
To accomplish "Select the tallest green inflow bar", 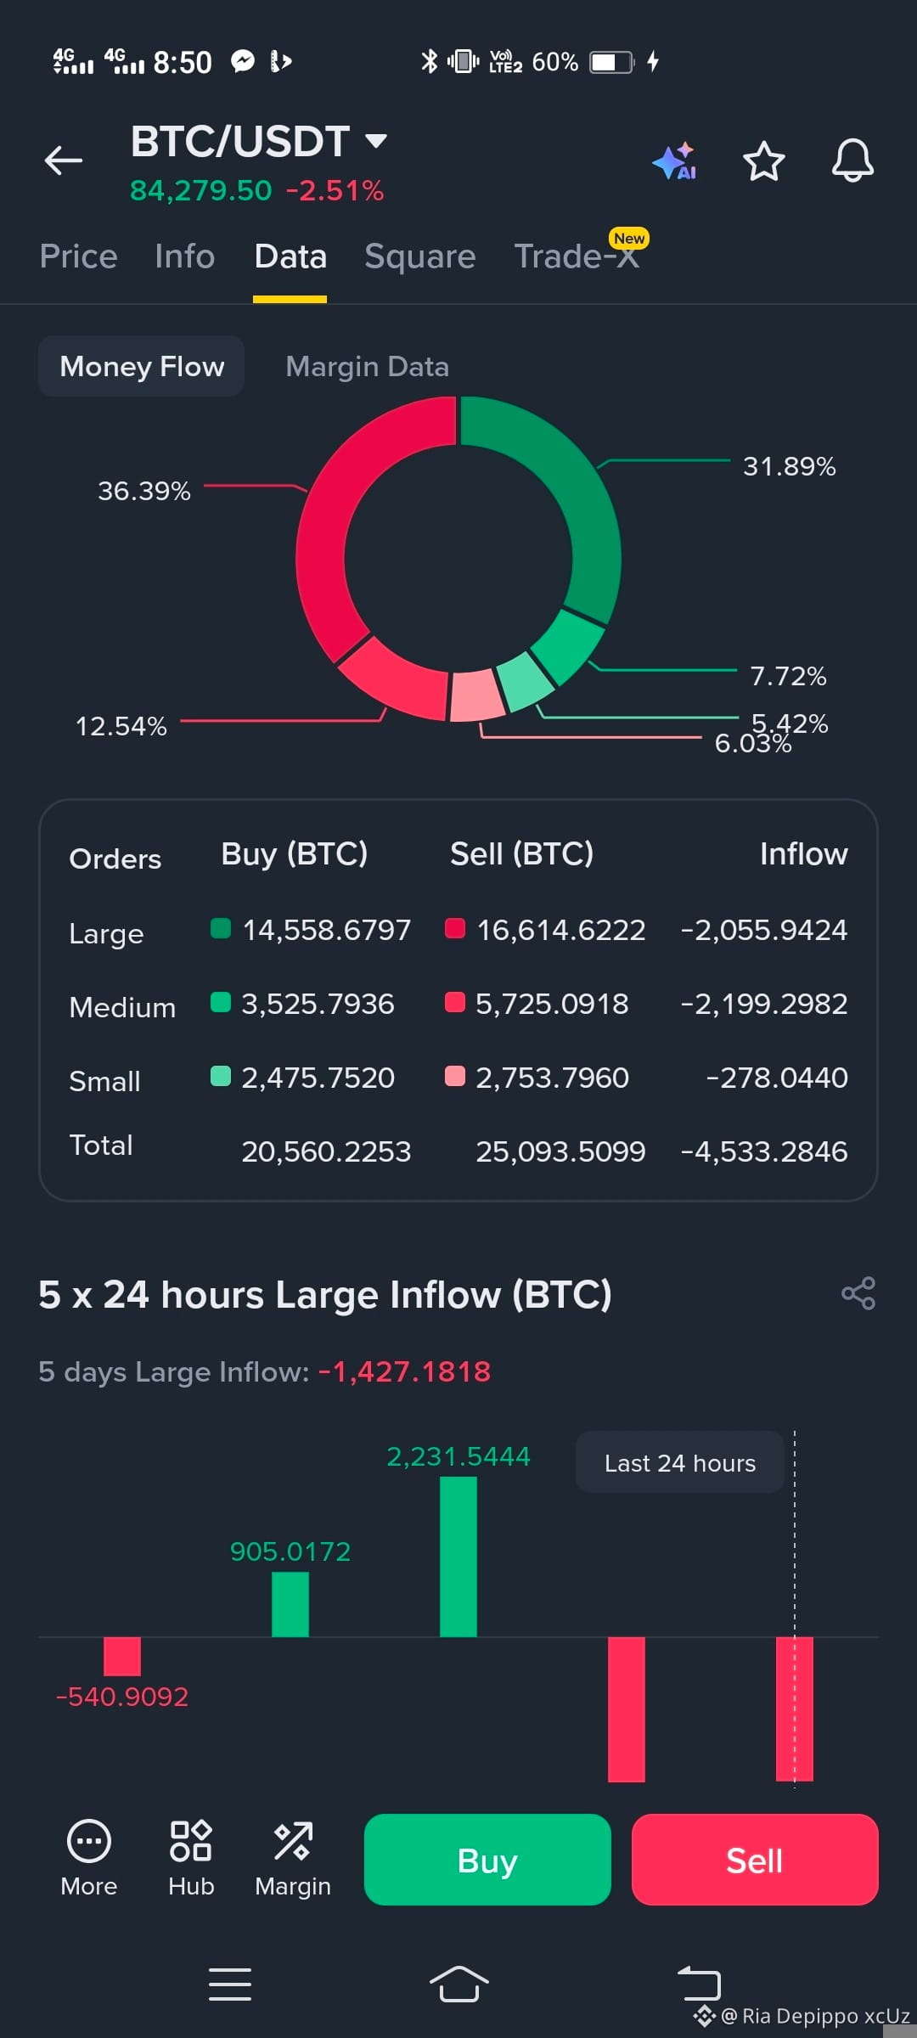I will tap(458, 1557).
